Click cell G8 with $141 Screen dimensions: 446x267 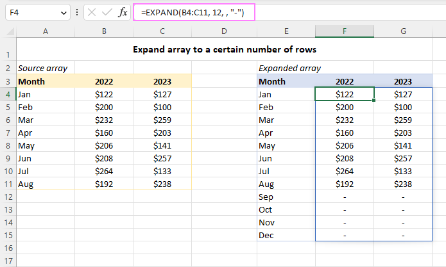(403, 145)
